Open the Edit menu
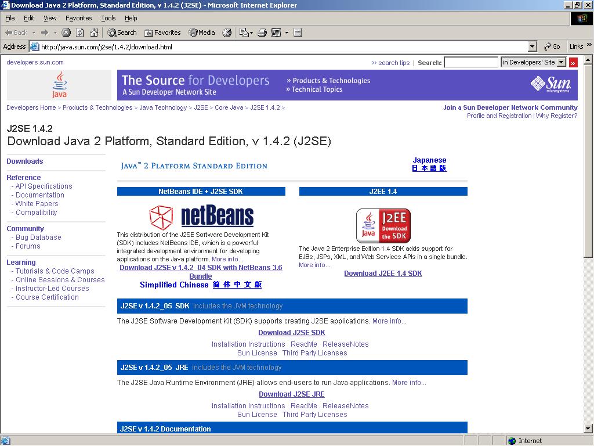Viewport: 594px width, 446px height. 29,18
